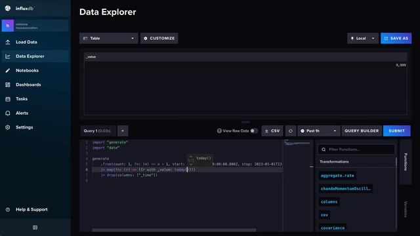Select the Query 1 tab
This screenshot has width=420, height=236.
point(98,131)
